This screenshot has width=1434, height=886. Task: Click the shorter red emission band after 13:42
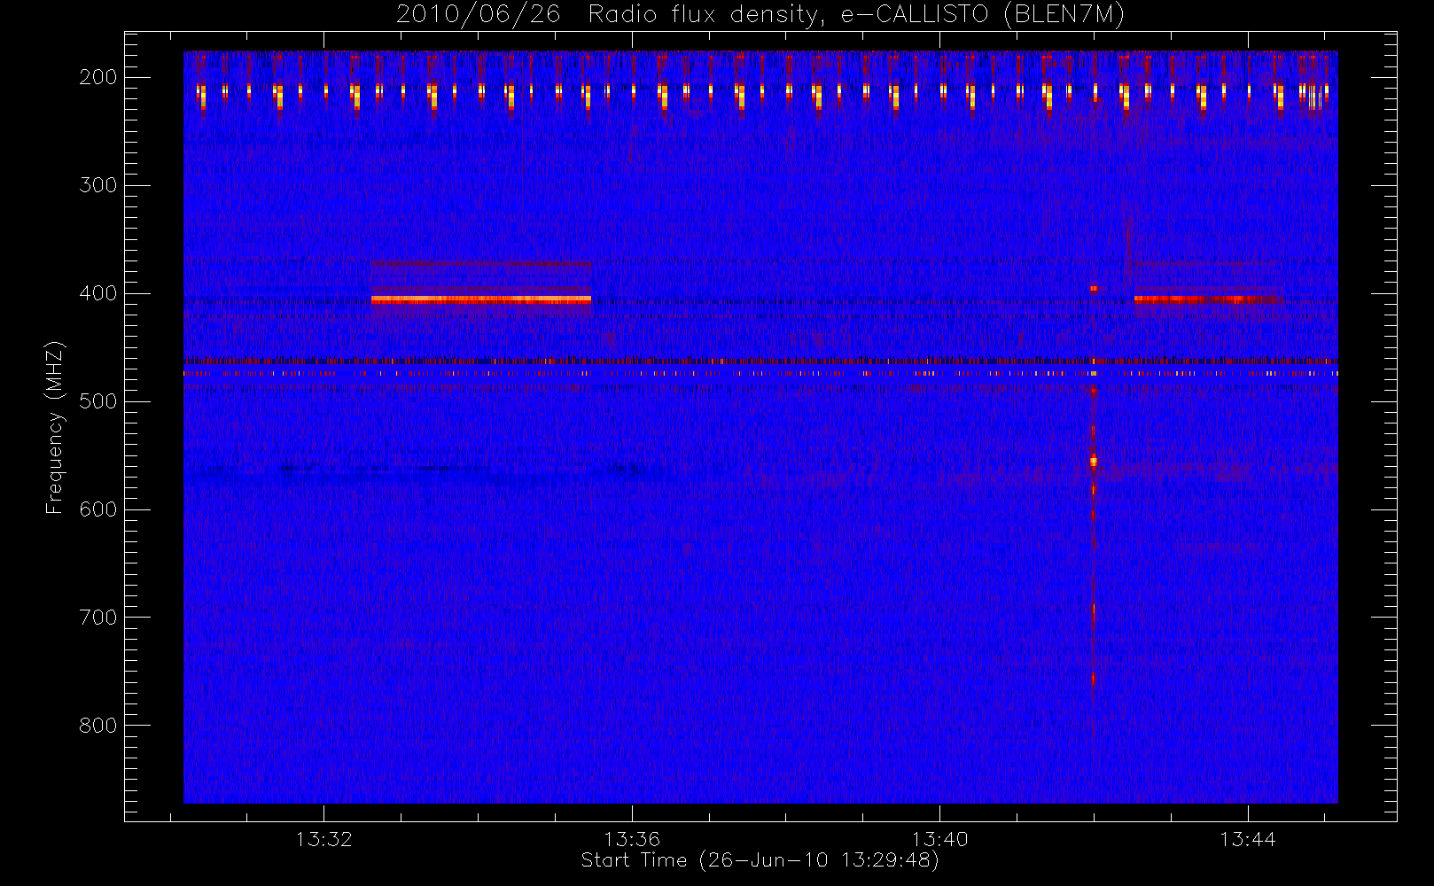coord(1208,299)
